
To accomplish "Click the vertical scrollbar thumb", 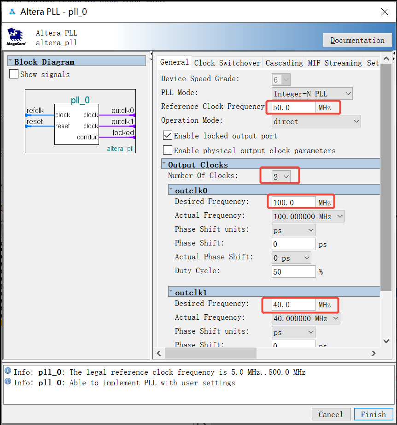I will pyautogui.click(x=386, y=178).
